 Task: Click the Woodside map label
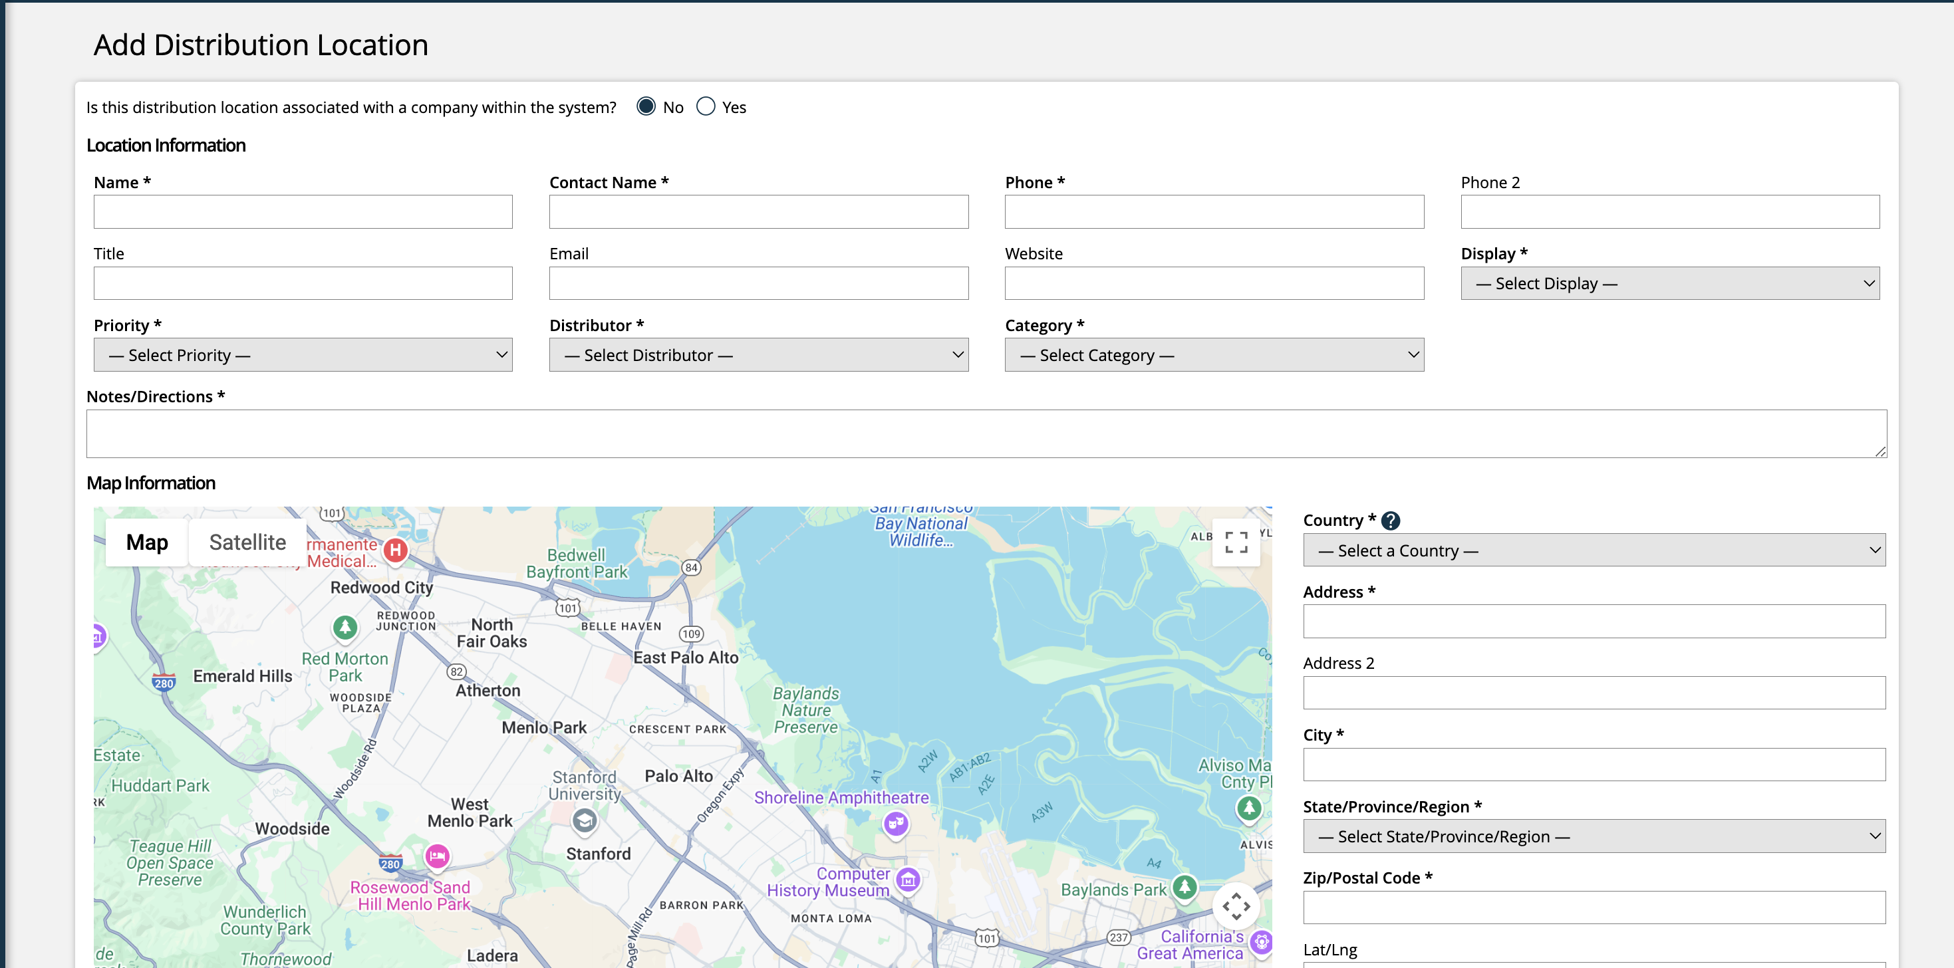pos(292,829)
